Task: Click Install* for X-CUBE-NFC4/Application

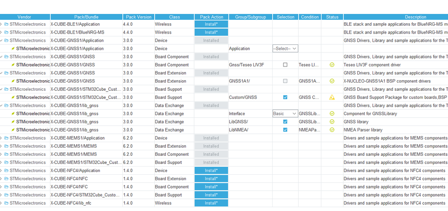Action: [x=211, y=171]
